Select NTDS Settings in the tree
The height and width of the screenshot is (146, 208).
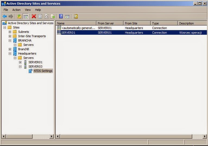point(43,71)
